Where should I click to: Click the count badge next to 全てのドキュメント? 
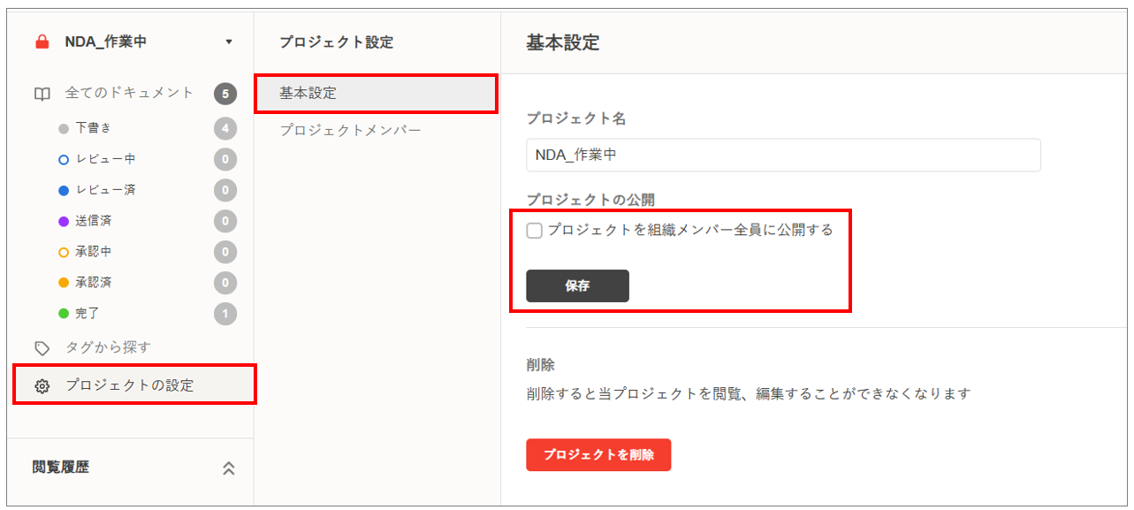click(225, 93)
